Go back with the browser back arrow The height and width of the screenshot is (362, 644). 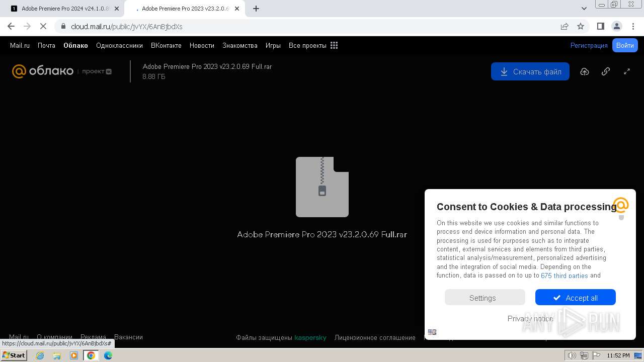11,26
